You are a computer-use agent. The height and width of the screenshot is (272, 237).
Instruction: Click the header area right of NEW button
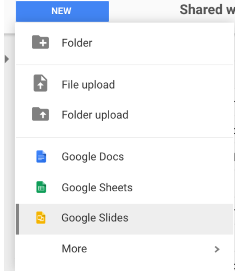(145, 11)
